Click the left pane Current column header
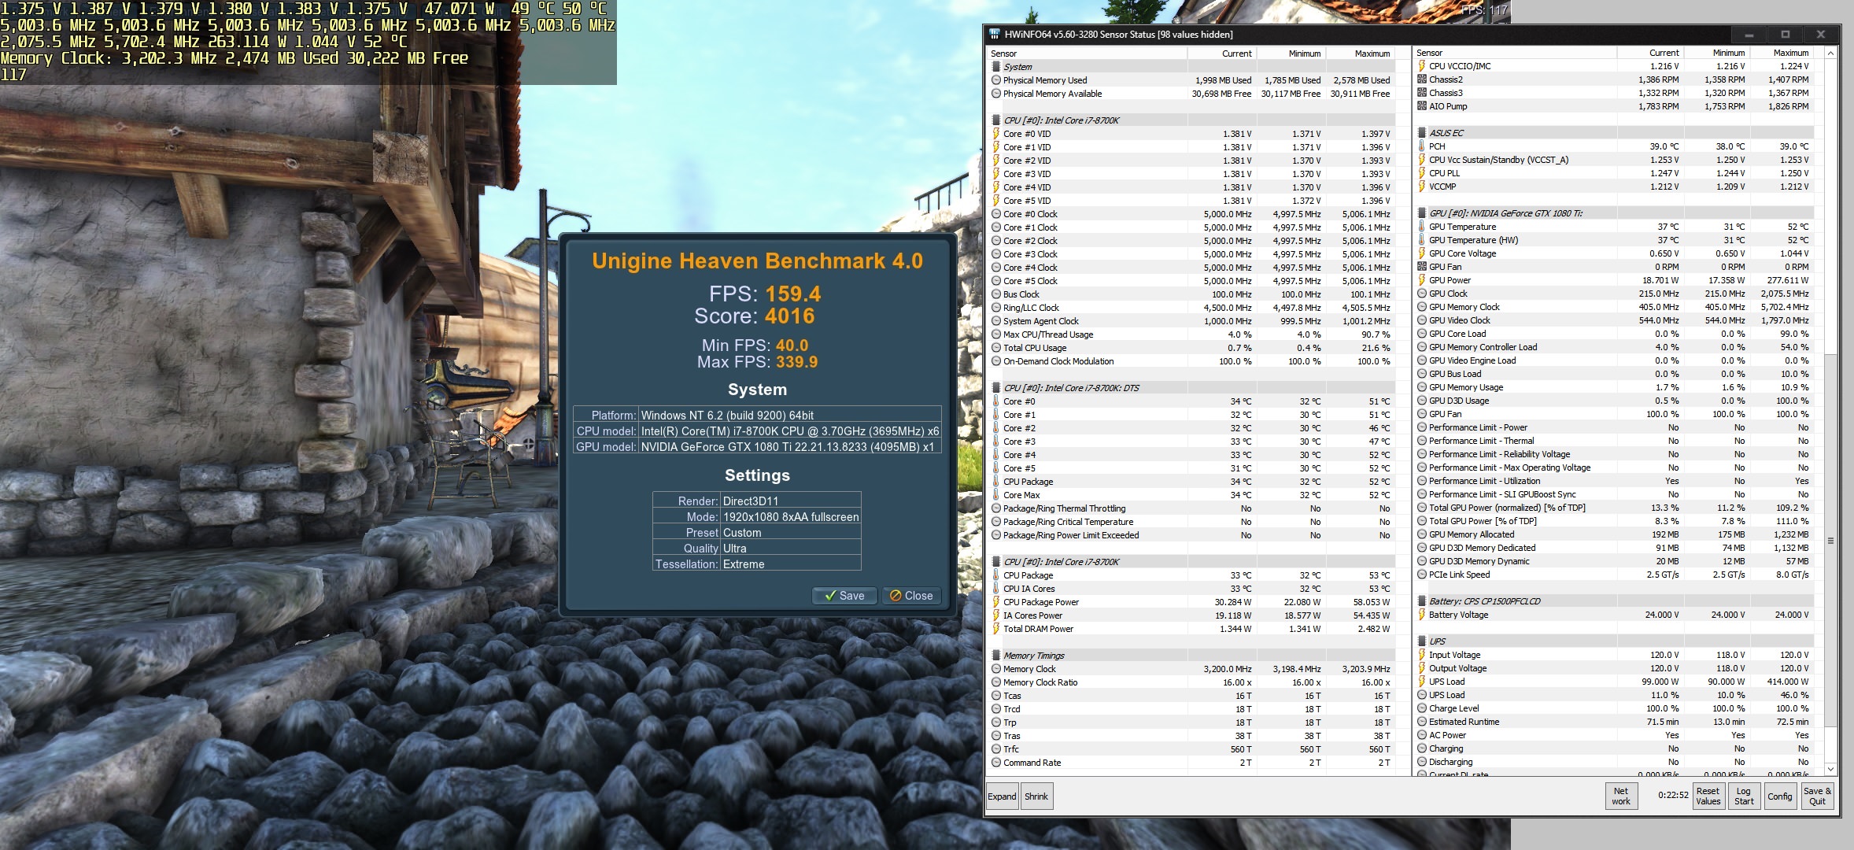 click(x=1221, y=54)
